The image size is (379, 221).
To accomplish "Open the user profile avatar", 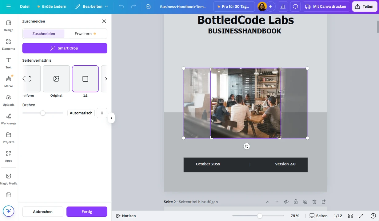I will 262,6.
